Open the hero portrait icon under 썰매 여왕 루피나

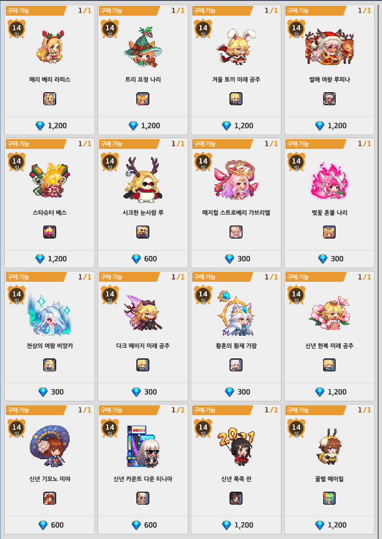[x=329, y=99]
